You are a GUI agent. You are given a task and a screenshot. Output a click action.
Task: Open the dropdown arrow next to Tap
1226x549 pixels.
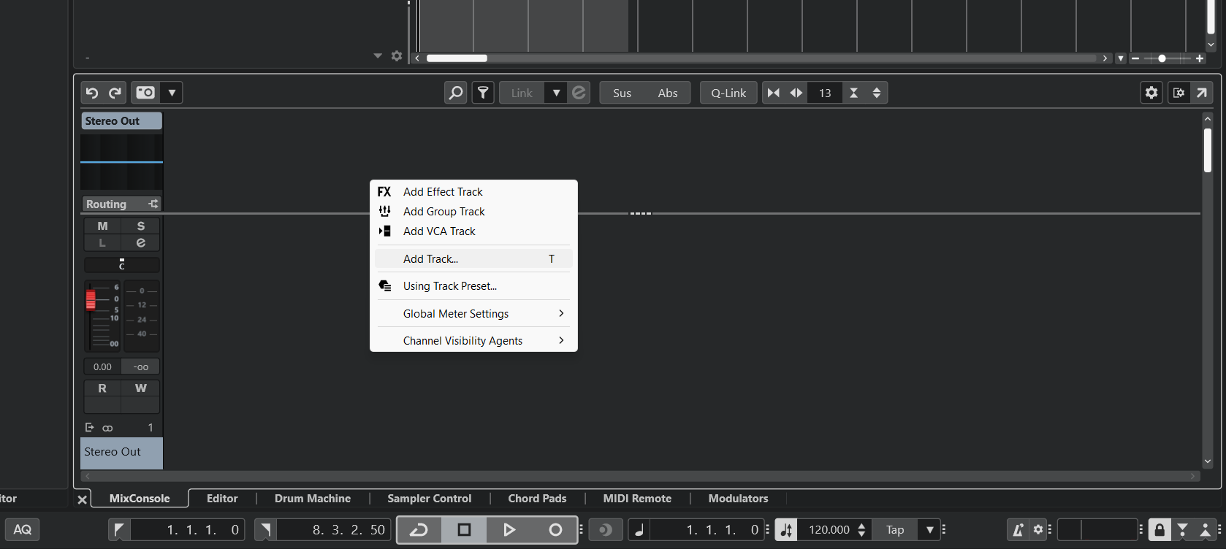[x=929, y=530]
